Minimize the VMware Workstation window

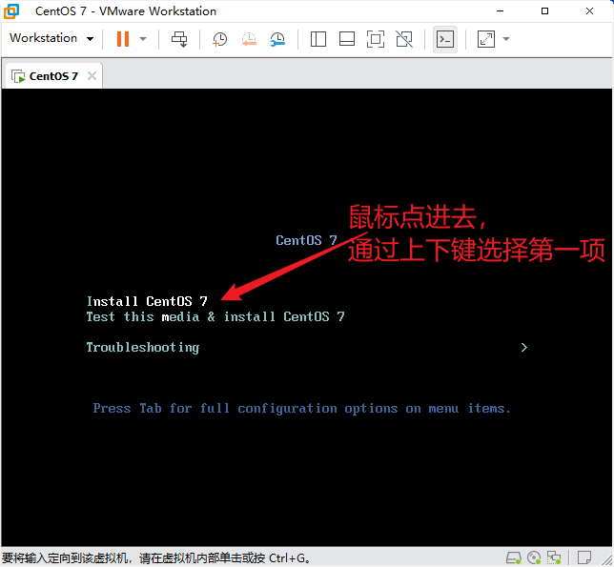[x=500, y=10]
